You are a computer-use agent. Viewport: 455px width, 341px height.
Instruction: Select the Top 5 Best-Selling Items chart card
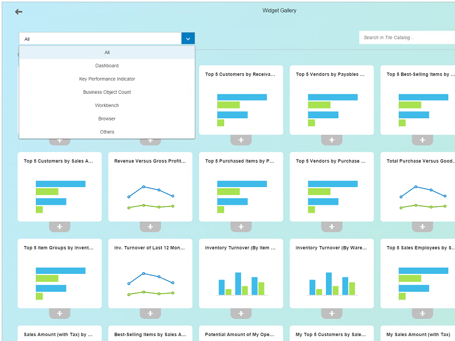[418, 100]
